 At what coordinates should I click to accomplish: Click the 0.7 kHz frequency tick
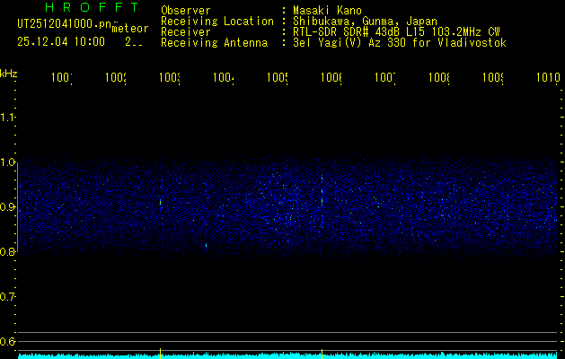coord(8,297)
